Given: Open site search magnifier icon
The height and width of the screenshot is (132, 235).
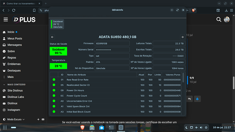Looking at the screenshot, I should [219, 19].
